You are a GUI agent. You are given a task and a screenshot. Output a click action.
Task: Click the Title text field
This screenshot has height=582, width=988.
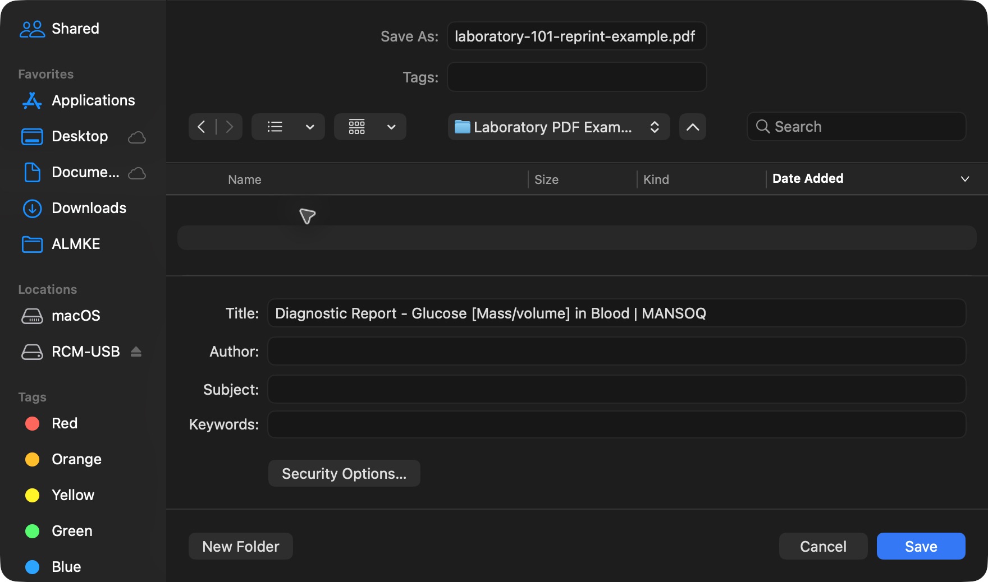616,313
